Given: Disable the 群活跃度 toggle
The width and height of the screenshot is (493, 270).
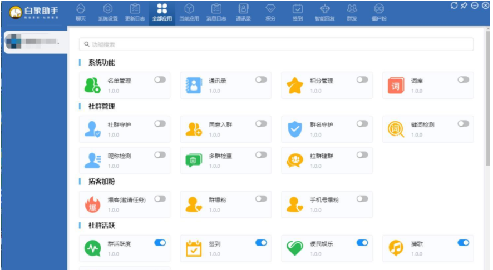Looking at the screenshot, I should (x=160, y=243).
